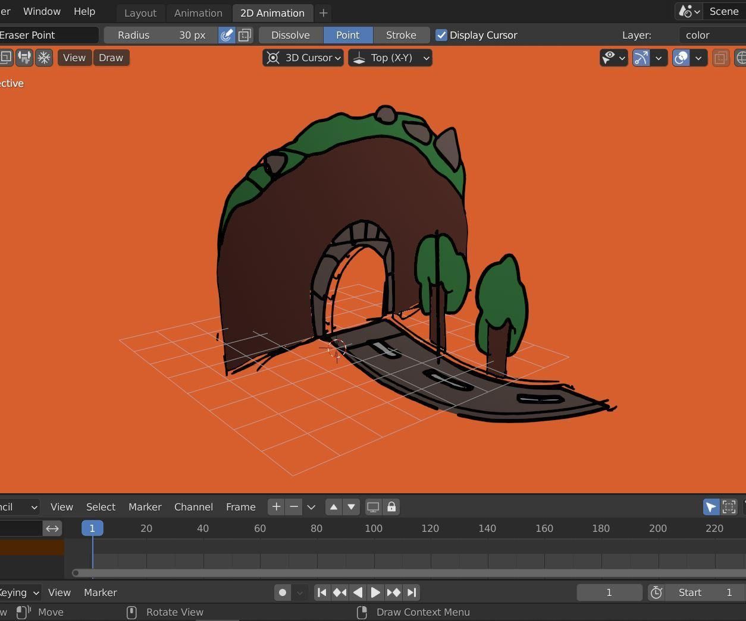Enable the Display Cursor checkbox

click(441, 35)
